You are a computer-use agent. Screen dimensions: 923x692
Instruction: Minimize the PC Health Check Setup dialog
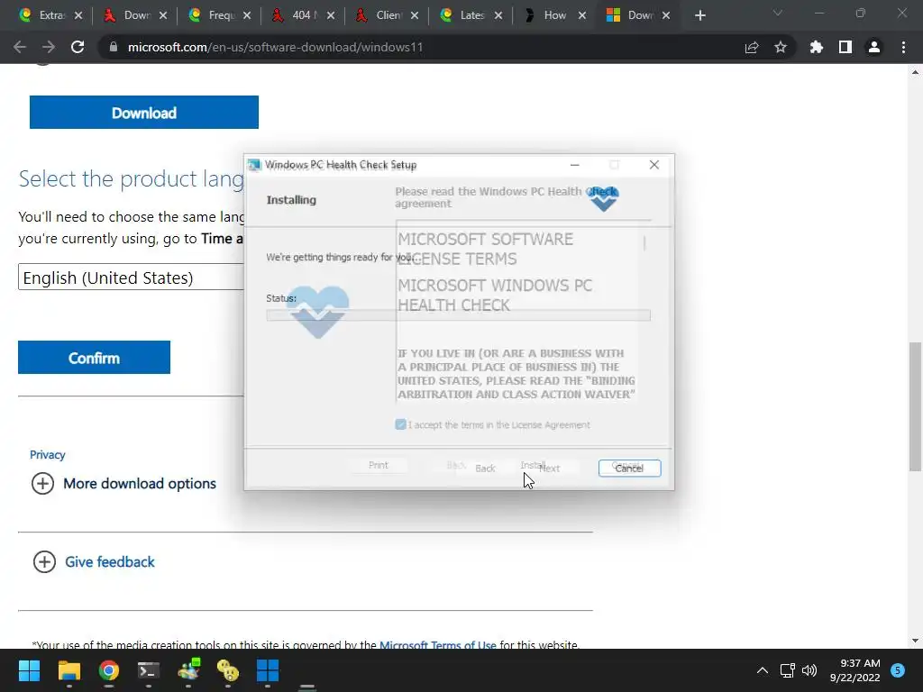coord(575,166)
